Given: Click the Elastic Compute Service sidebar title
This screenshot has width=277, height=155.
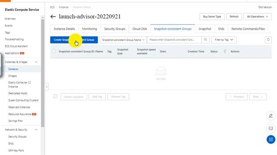Looking at the screenshot, I should click(22, 9).
